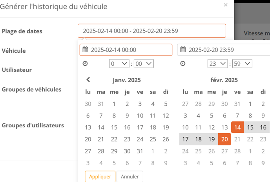Go to previous month with left arrow
This screenshot has width=270, height=182.
pyautogui.click(x=88, y=80)
